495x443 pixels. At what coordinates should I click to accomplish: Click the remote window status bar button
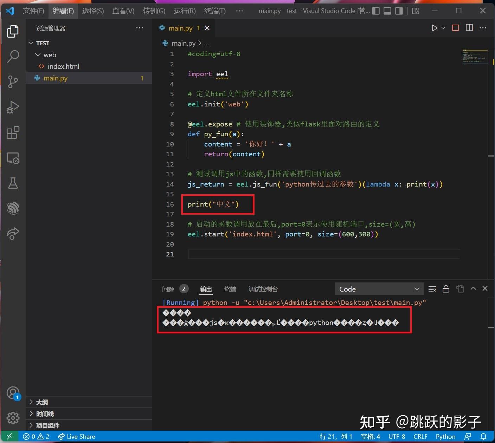coord(9,437)
